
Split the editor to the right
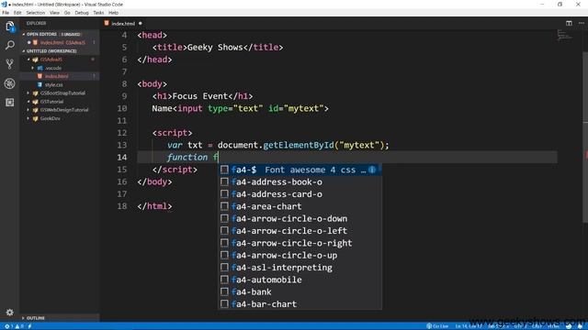(569, 23)
